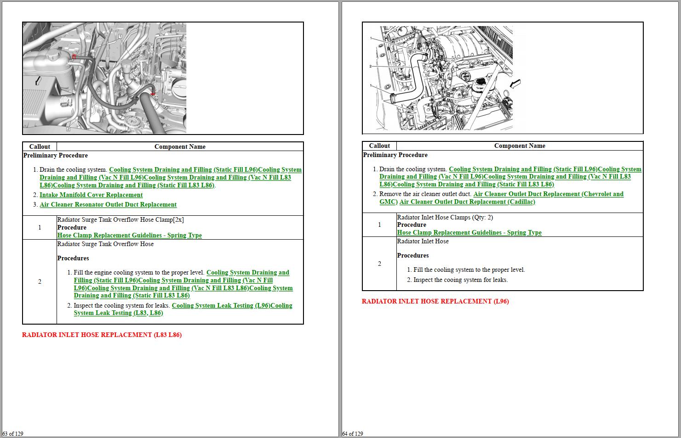Click callout 1 marker in left diagram
681x438 pixels.
tap(120, 36)
